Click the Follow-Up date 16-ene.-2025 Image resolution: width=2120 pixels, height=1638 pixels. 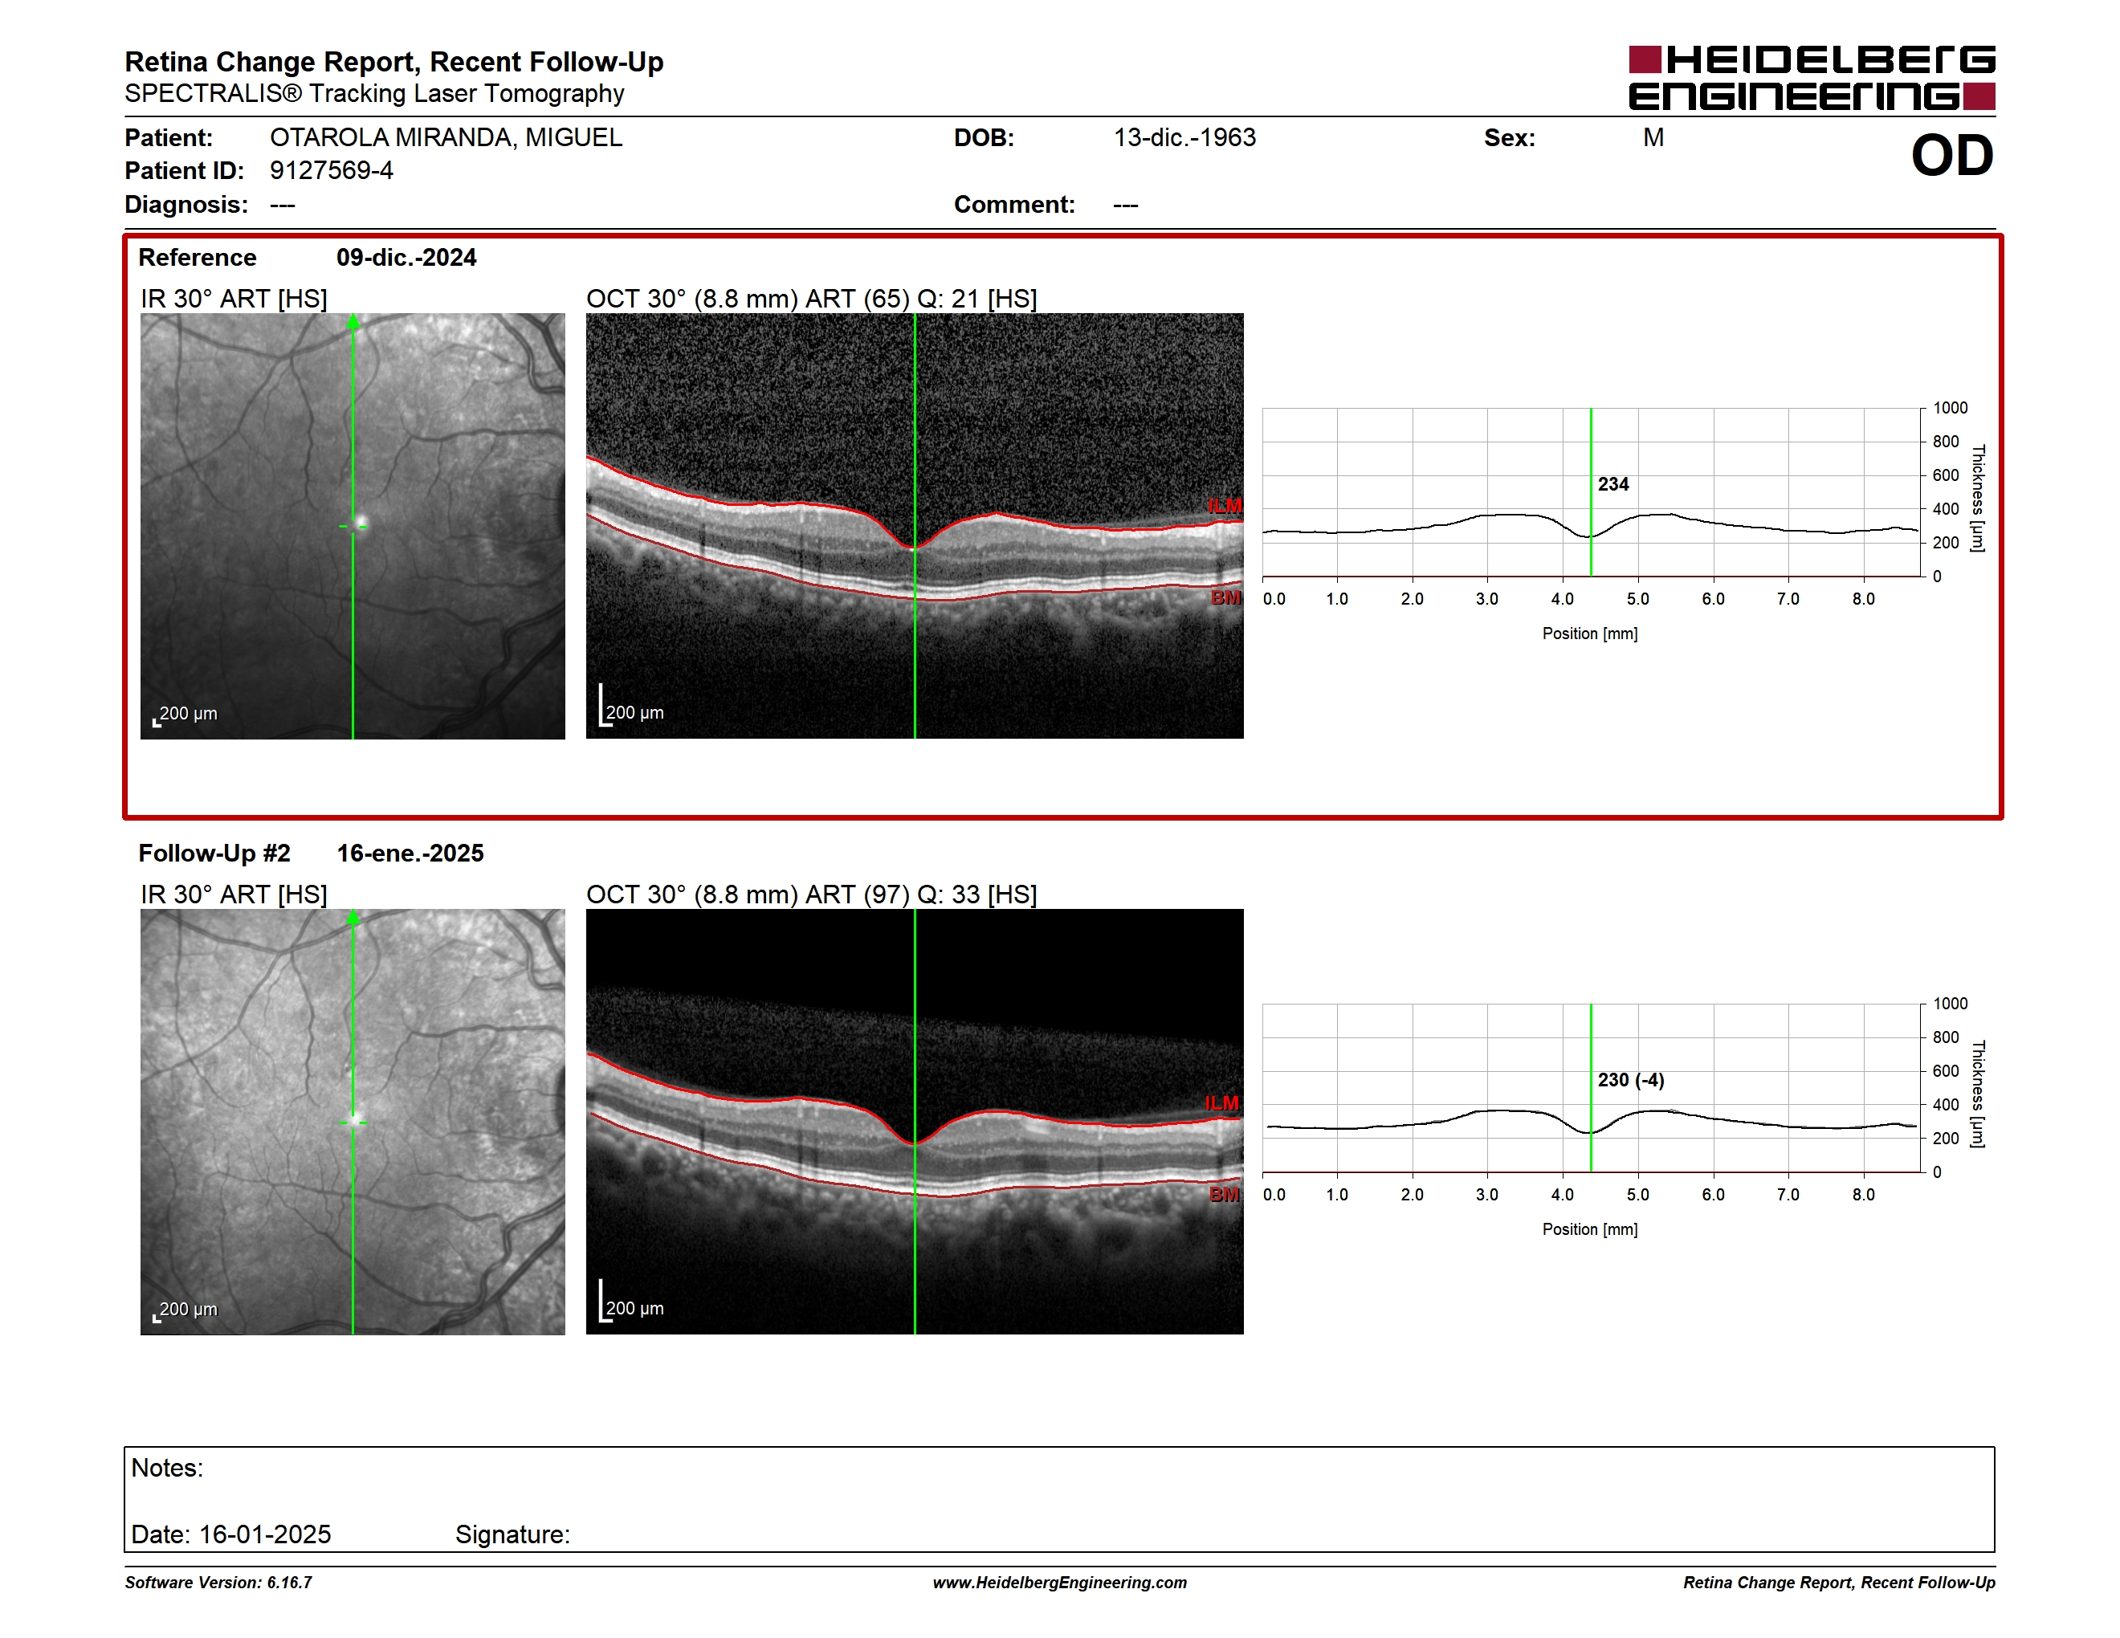410,853
